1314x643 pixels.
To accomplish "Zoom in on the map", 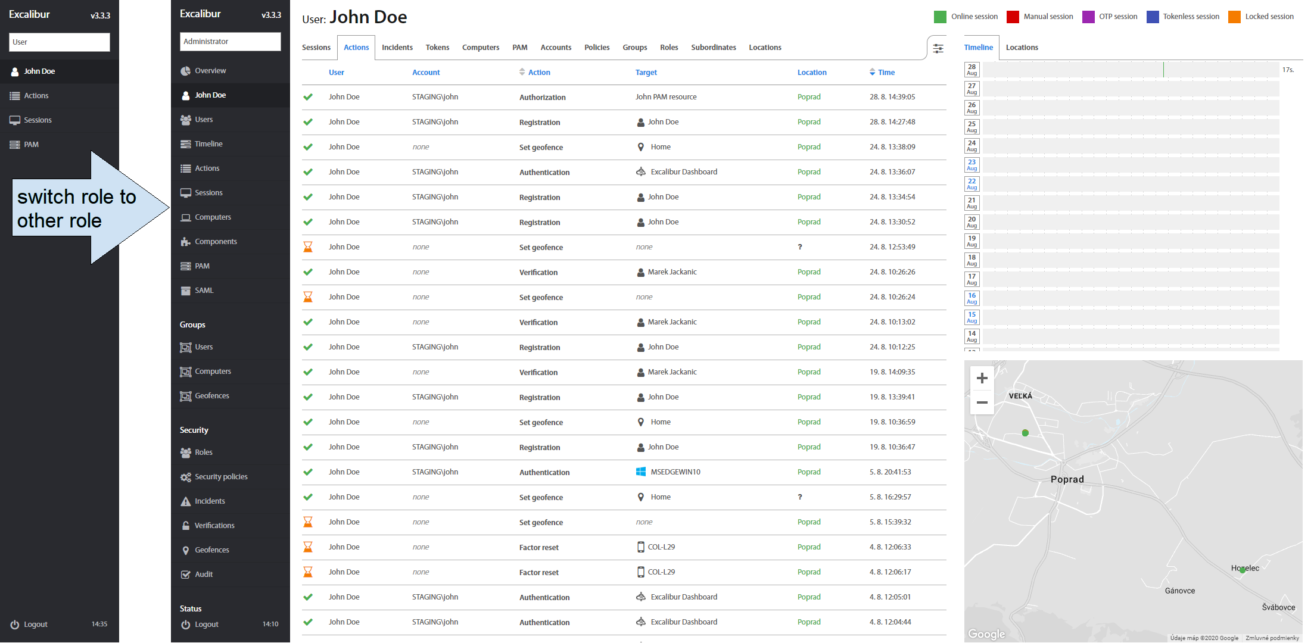I will tap(982, 378).
